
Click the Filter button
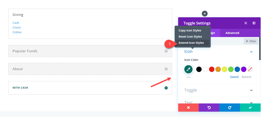pyautogui.click(x=251, y=41)
